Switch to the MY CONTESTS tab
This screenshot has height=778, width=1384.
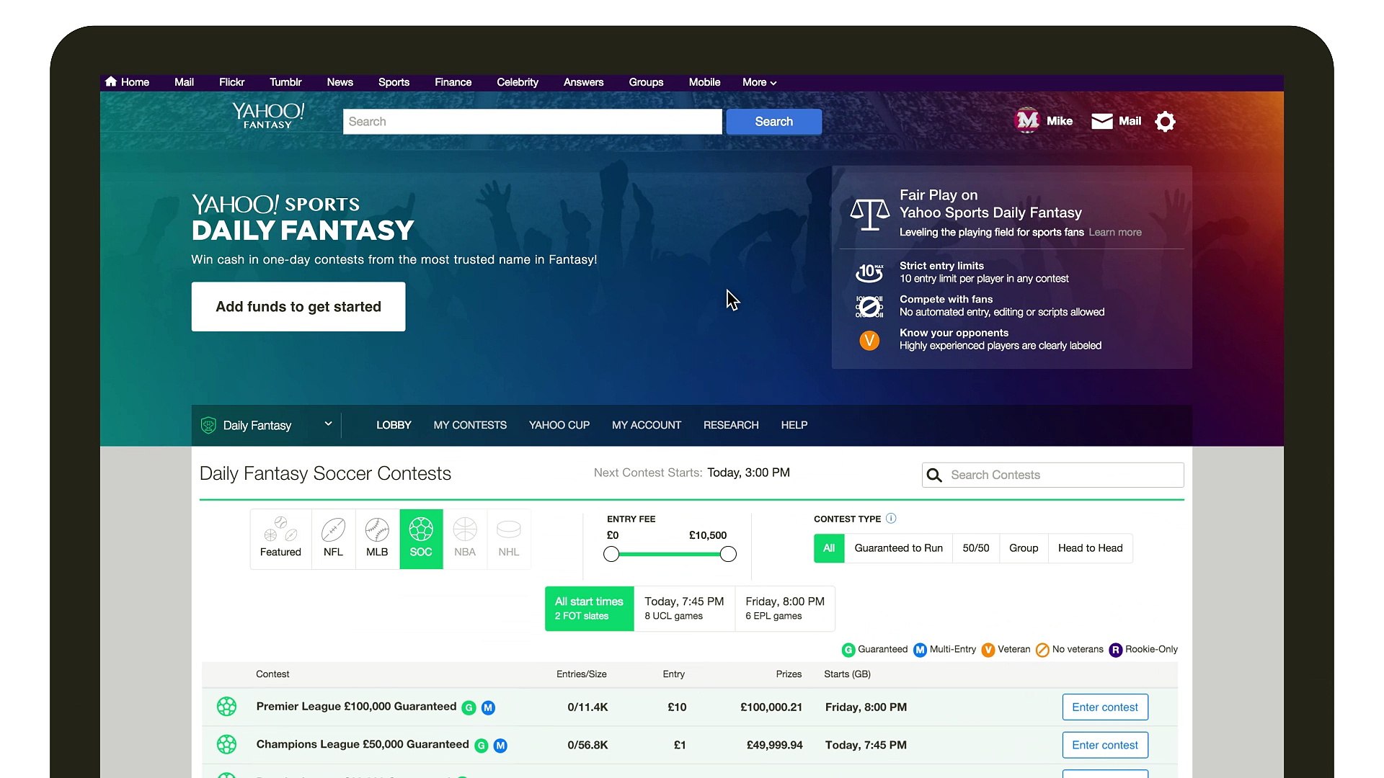pyautogui.click(x=470, y=425)
